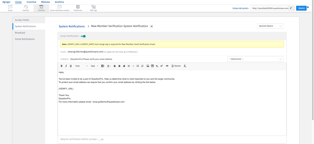This screenshot has height=144, width=314.
Task: Open the Enviar menu tab
Action: tap(19, 2)
